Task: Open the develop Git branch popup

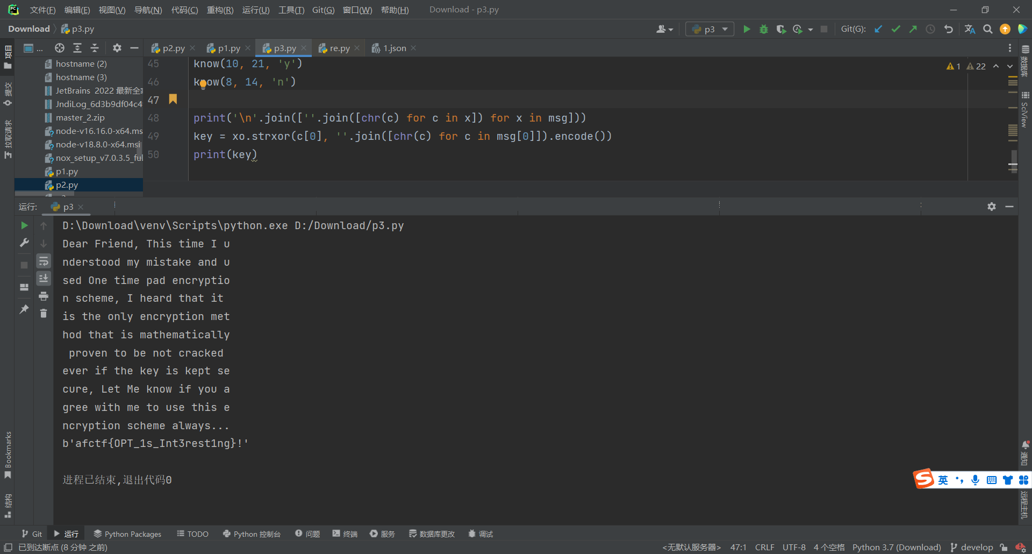Action: pos(972,547)
